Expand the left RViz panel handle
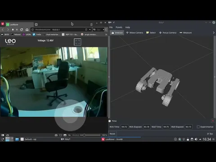Image resolution: width=216 pixels, height=162 pixels. (109, 77)
